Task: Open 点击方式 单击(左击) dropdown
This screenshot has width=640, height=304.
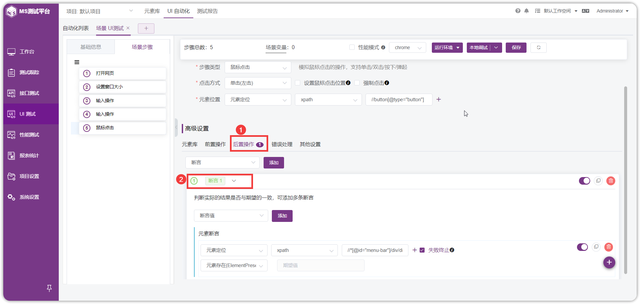Action: 258,83
